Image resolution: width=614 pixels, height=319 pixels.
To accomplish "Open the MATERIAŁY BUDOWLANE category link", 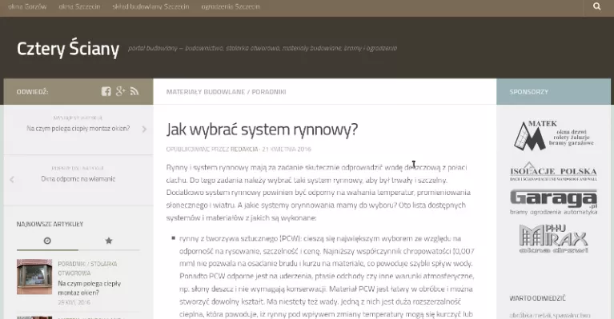I will tap(206, 92).
